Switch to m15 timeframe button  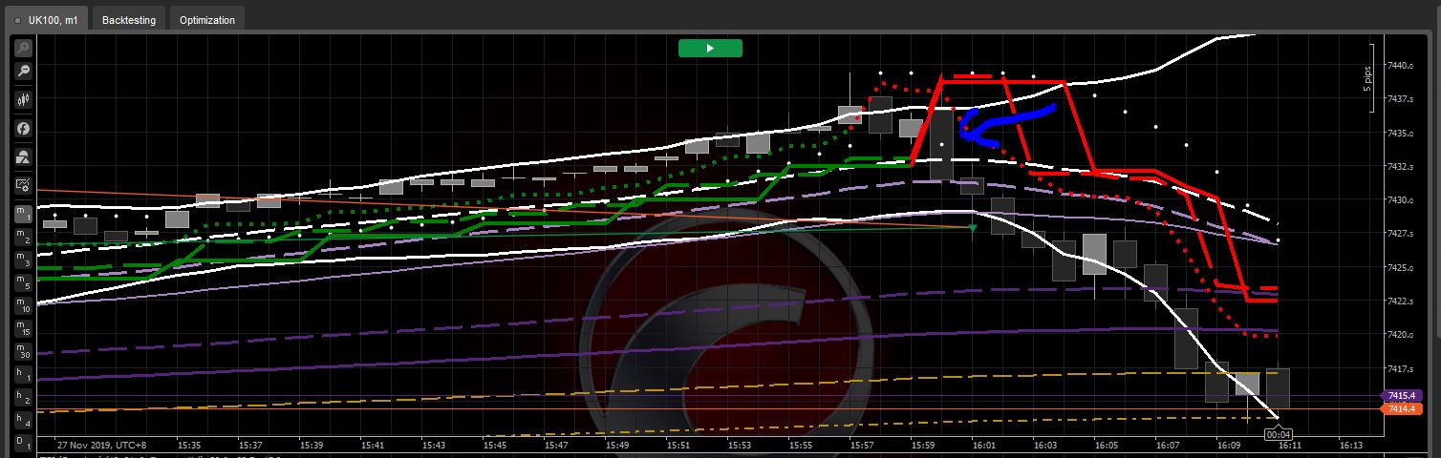[x=23, y=328]
